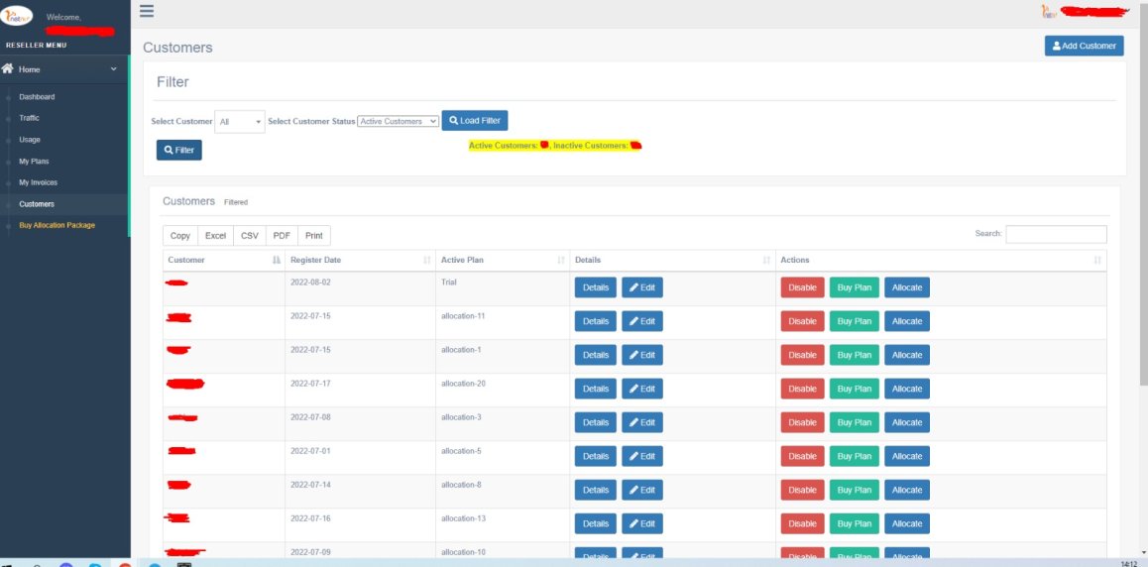Screen dimensions: 1148x567
Task: Sort by Register Date column arrows
Action: click(427, 260)
